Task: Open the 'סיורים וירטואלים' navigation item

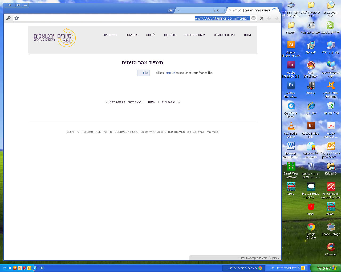Action: click(x=224, y=35)
